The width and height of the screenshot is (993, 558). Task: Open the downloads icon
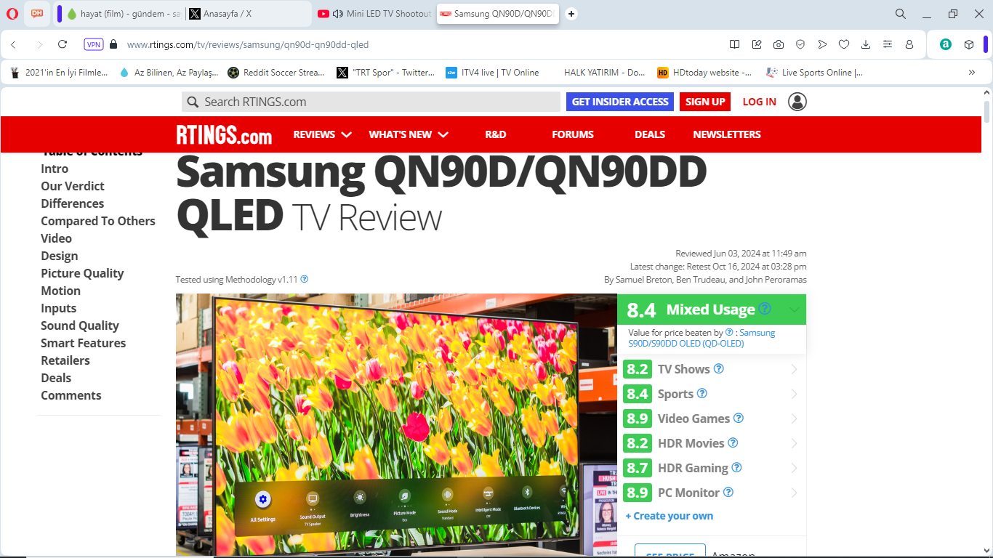(866, 44)
